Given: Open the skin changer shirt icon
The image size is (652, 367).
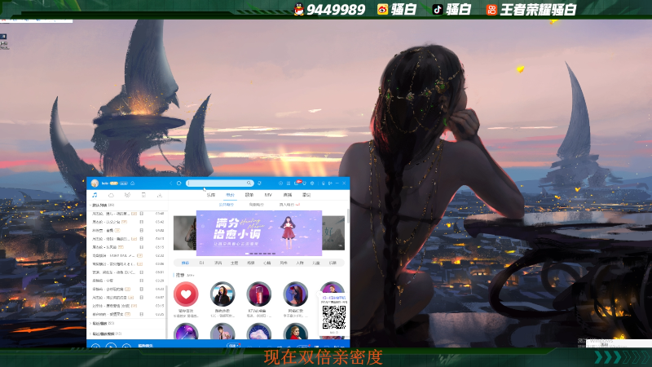Looking at the screenshot, I should (304, 183).
